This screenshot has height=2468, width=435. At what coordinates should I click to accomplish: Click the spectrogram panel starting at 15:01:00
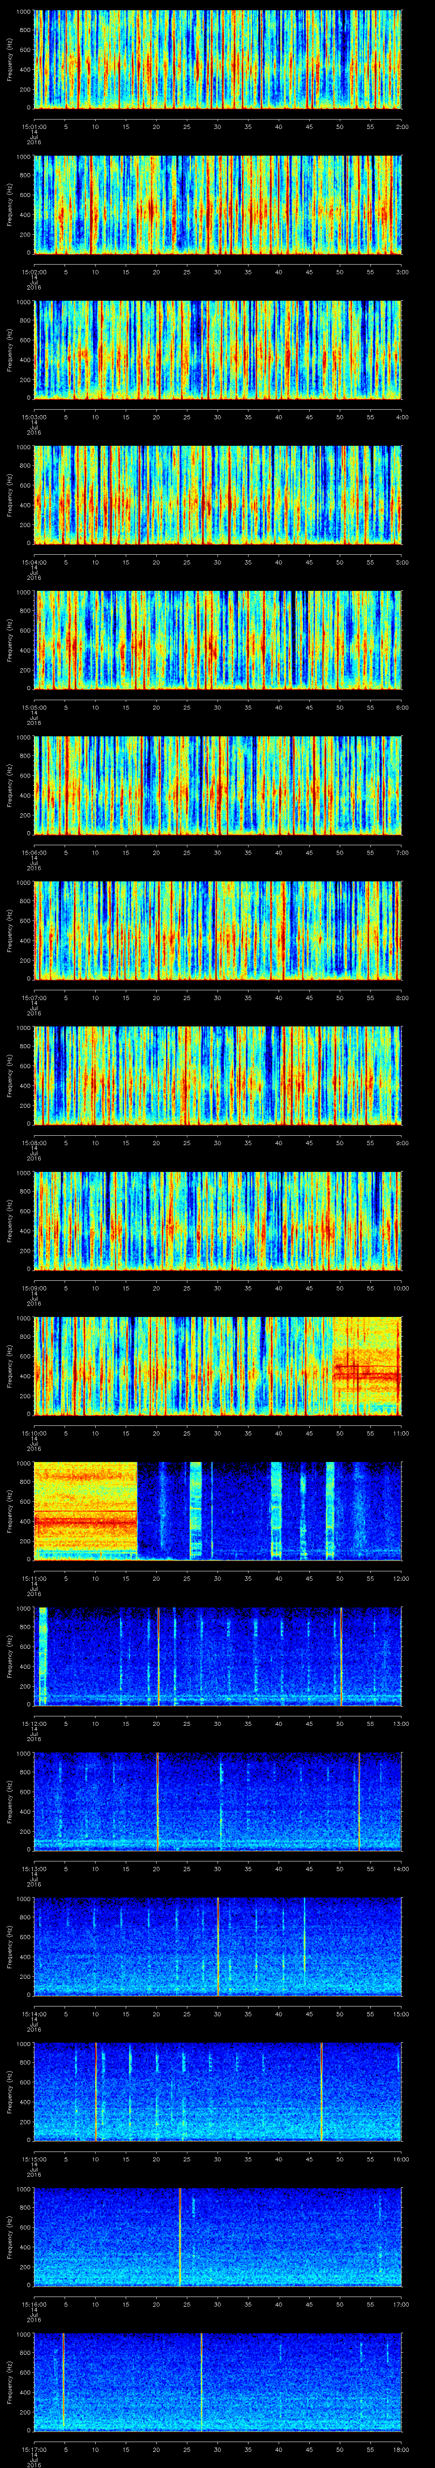[218, 60]
